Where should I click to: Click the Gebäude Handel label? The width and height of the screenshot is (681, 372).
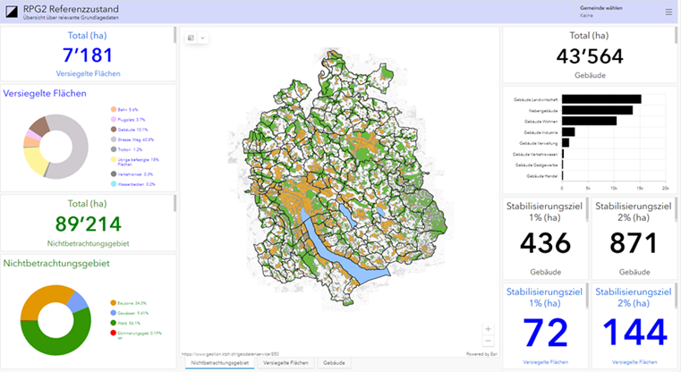pos(542,176)
